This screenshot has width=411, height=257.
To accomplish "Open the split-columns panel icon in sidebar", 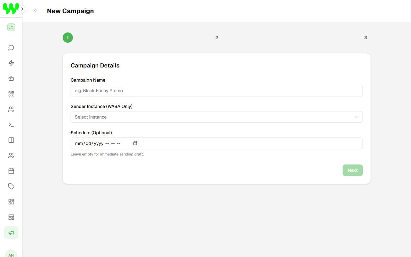I will [x=11, y=140].
